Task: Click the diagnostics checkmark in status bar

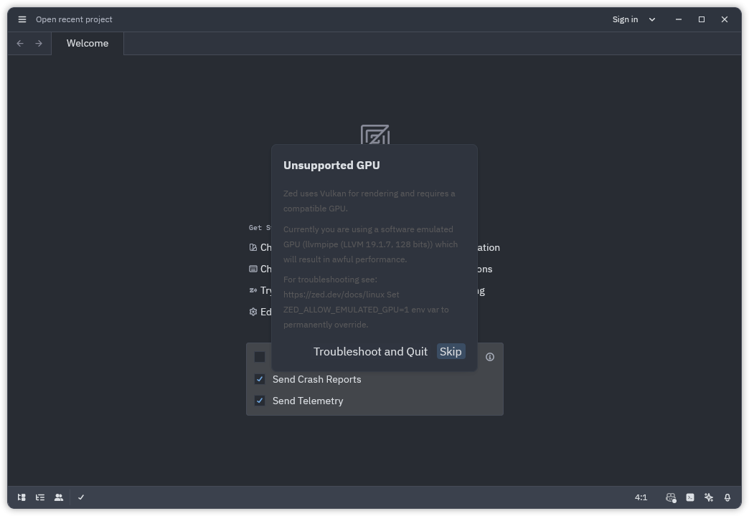Action: click(81, 497)
